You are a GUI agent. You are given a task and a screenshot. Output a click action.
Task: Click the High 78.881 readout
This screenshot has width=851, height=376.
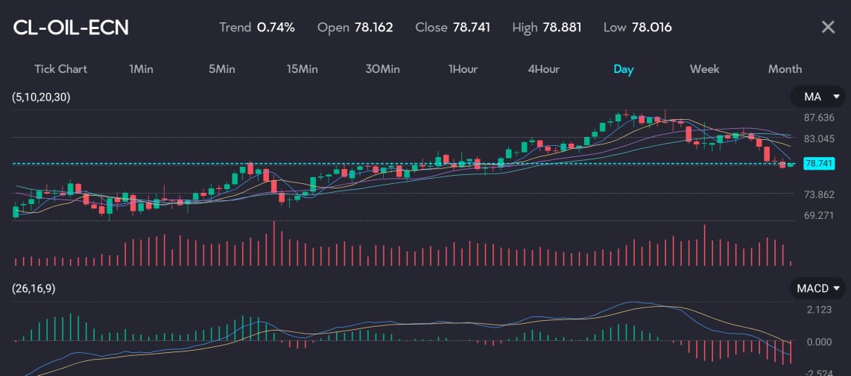tap(547, 28)
